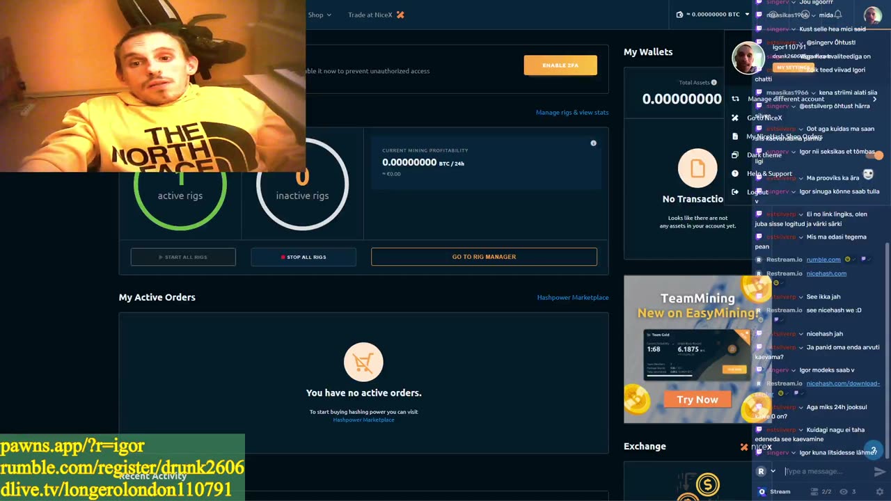
Task: Click the notifications bell icon
Action: pyautogui.click(x=838, y=15)
